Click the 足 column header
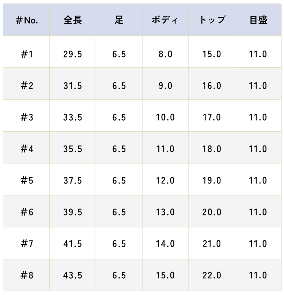This screenshot has width=284, height=295. (119, 20)
